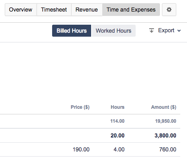Screen dimensions: 187x157
Task: Select the 114.00 total hours cell
Action: click(117, 121)
